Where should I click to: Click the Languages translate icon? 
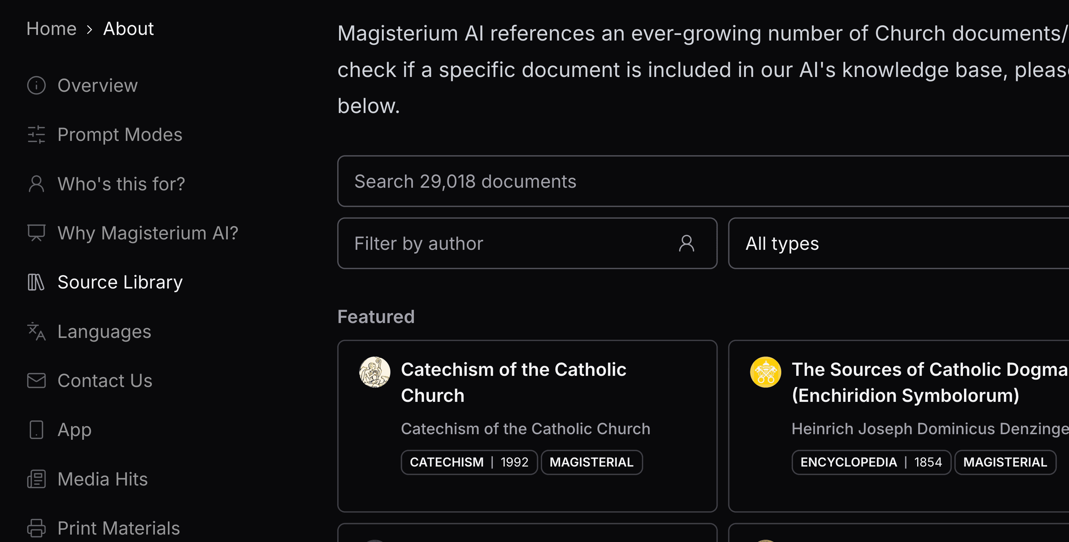click(36, 332)
